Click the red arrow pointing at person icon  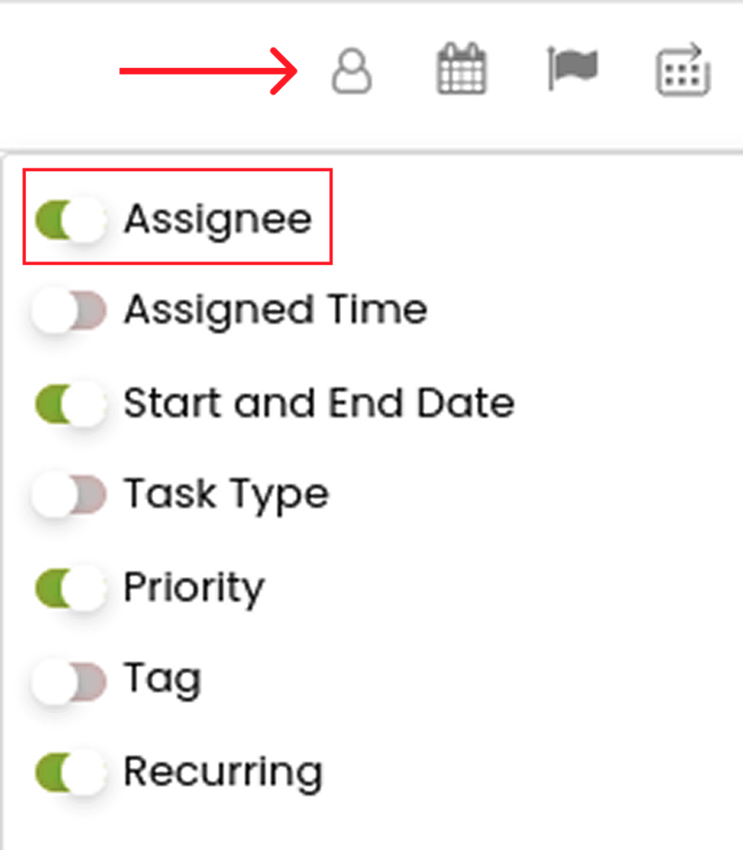click(x=207, y=71)
